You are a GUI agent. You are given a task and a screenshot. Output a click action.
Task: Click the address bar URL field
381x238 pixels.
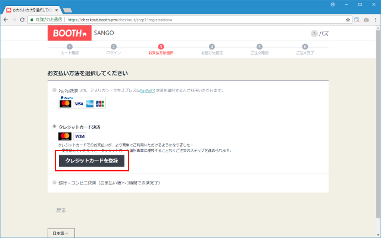(x=189, y=20)
